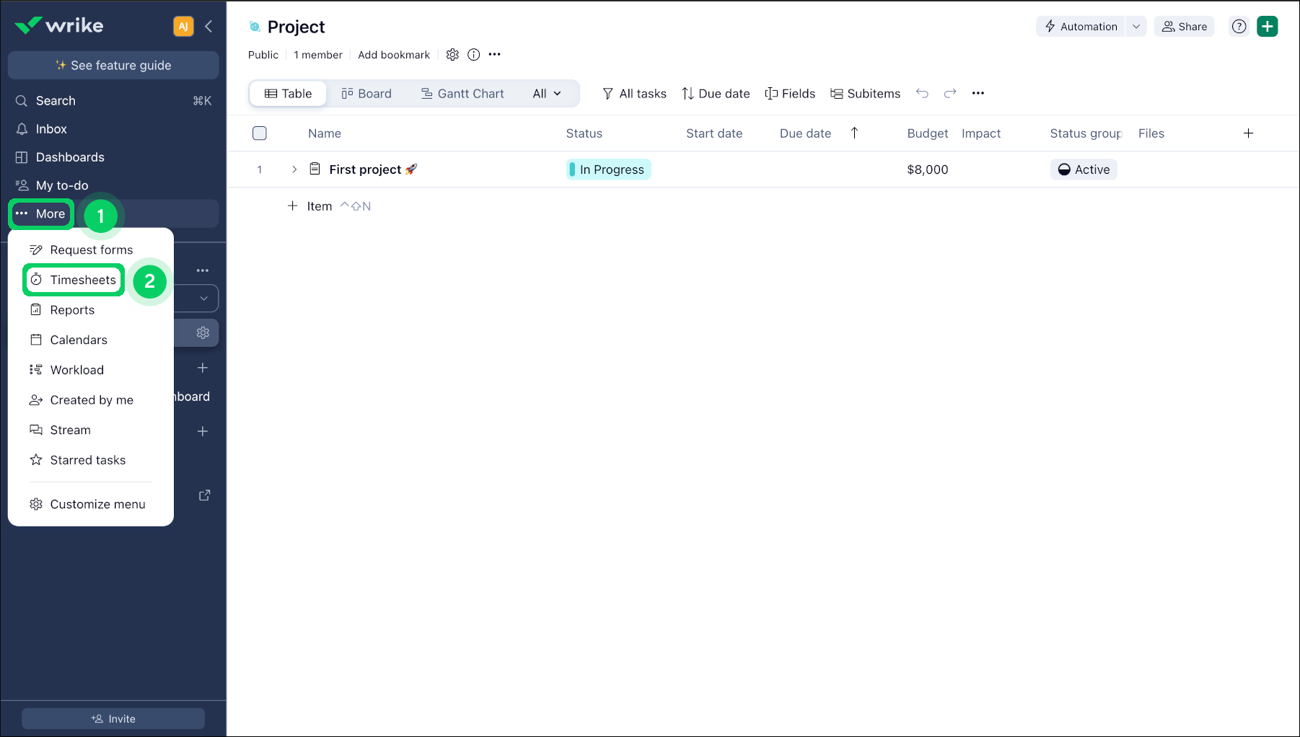The image size is (1300, 737).
Task: Toggle the Due date sort direction arrow
Action: click(854, 133)
